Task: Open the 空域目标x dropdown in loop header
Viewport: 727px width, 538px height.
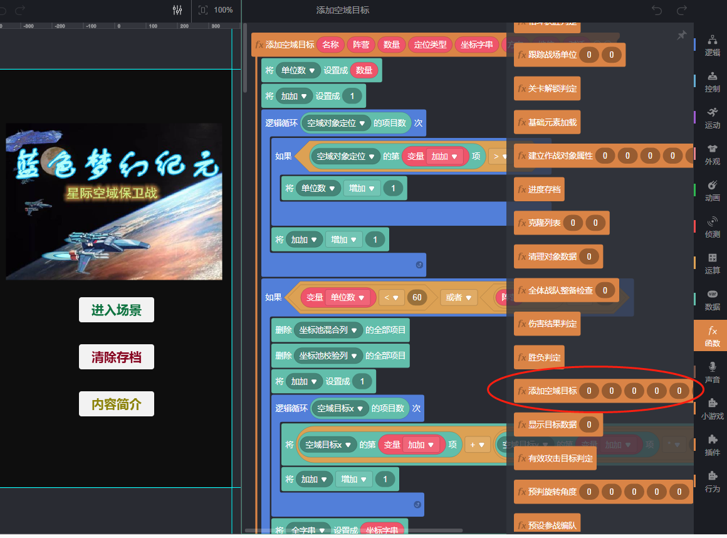Action: click(x=340, y=408)
